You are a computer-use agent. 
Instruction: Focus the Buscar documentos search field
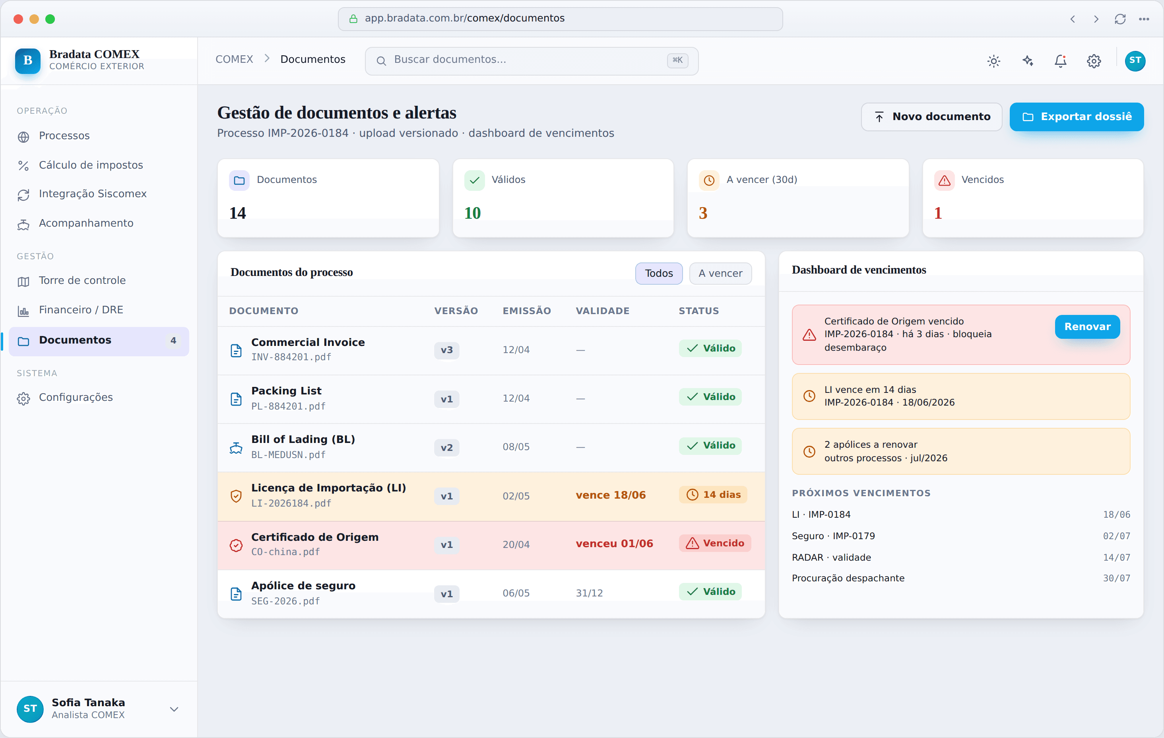click(531, 61)
